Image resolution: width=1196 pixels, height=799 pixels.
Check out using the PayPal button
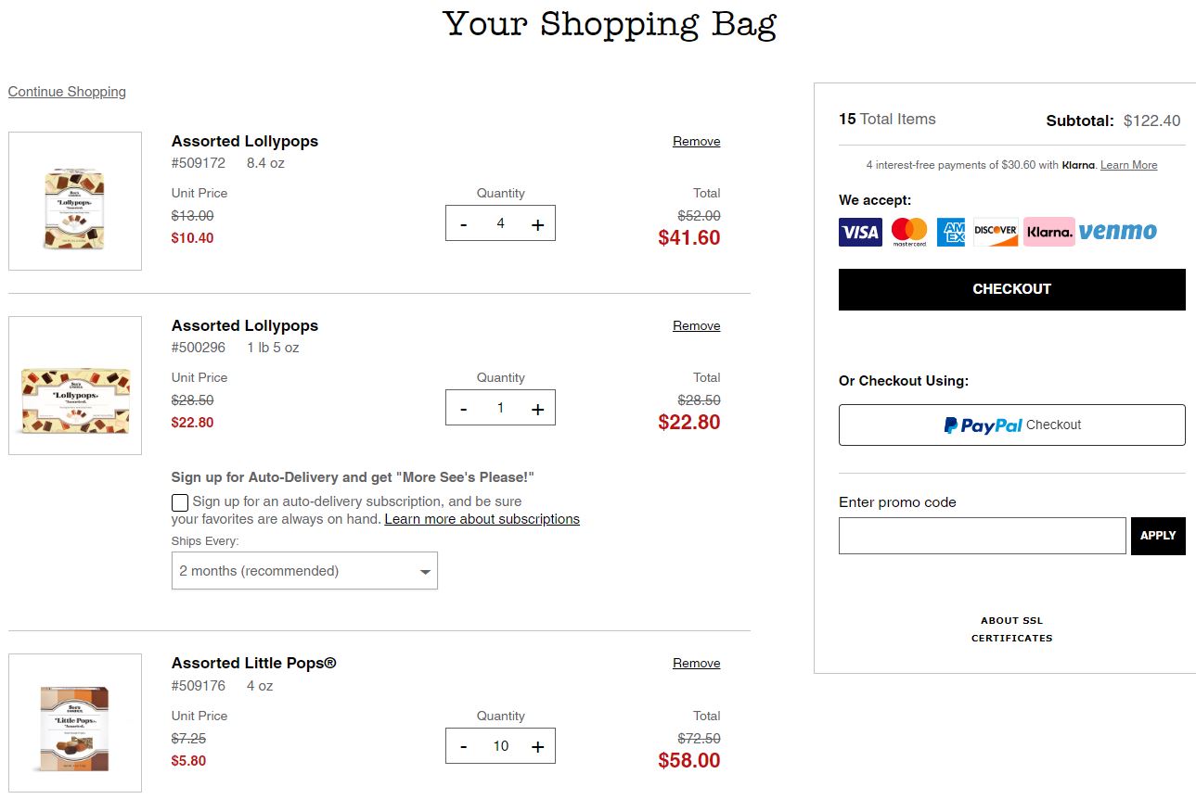point(1012,425)
